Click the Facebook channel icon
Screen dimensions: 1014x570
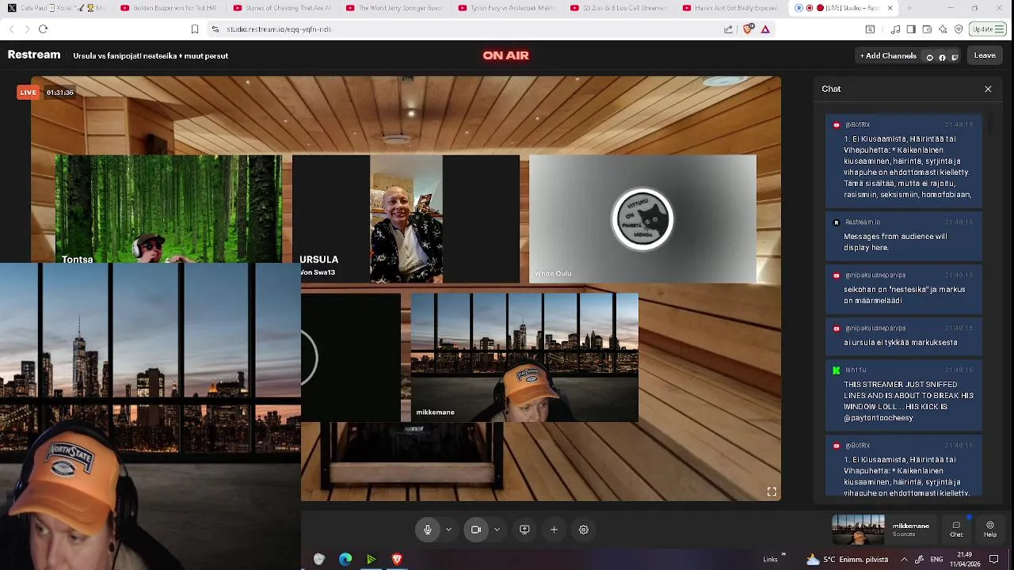click(x=942, y=57)
